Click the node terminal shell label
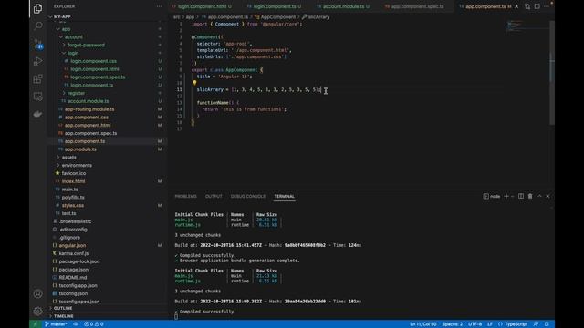Screen dimensions: 584x328 492,196
